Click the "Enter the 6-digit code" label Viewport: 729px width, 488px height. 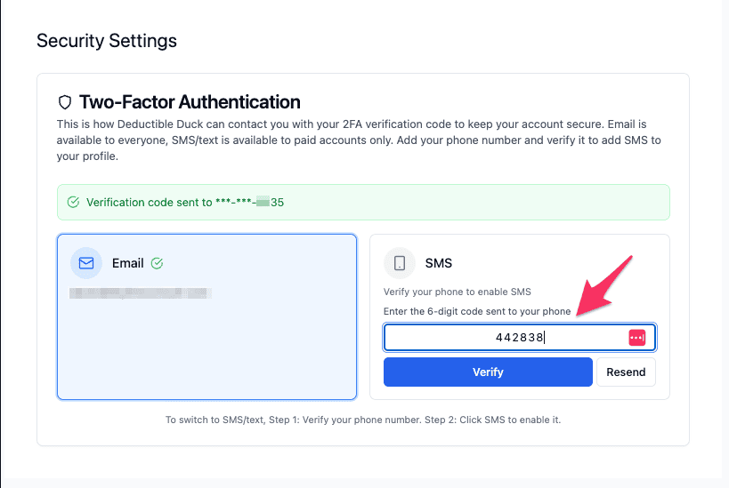[477, 311]
